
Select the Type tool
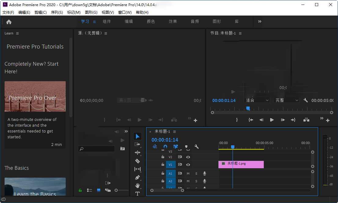point(137,194)
